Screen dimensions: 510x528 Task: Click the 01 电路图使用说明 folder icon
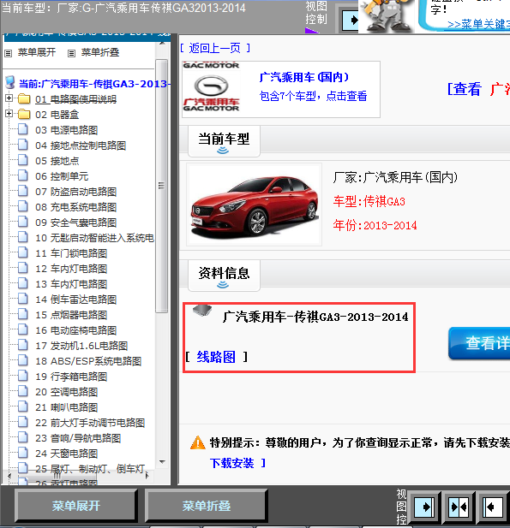24,98
